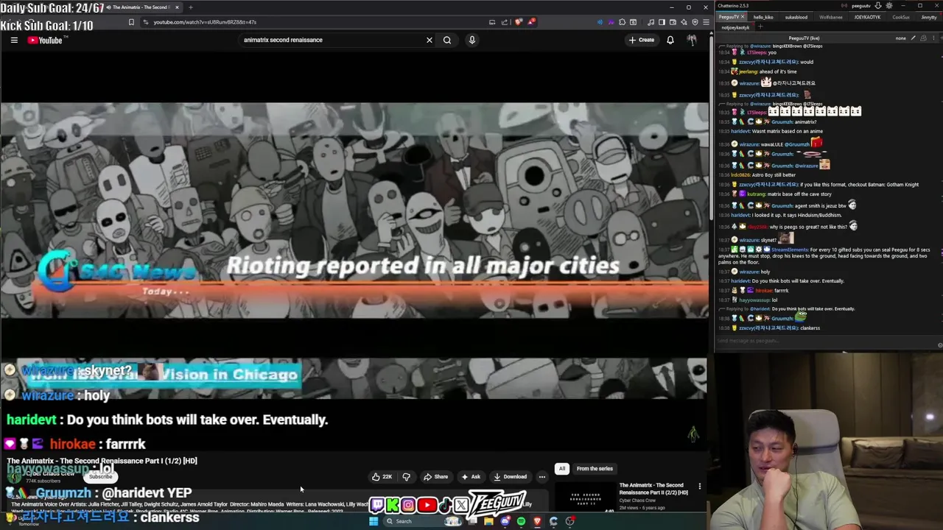The height and width of the screenshot is (530, 943).
Task: Open the Windows Start button
Action: 374,521
